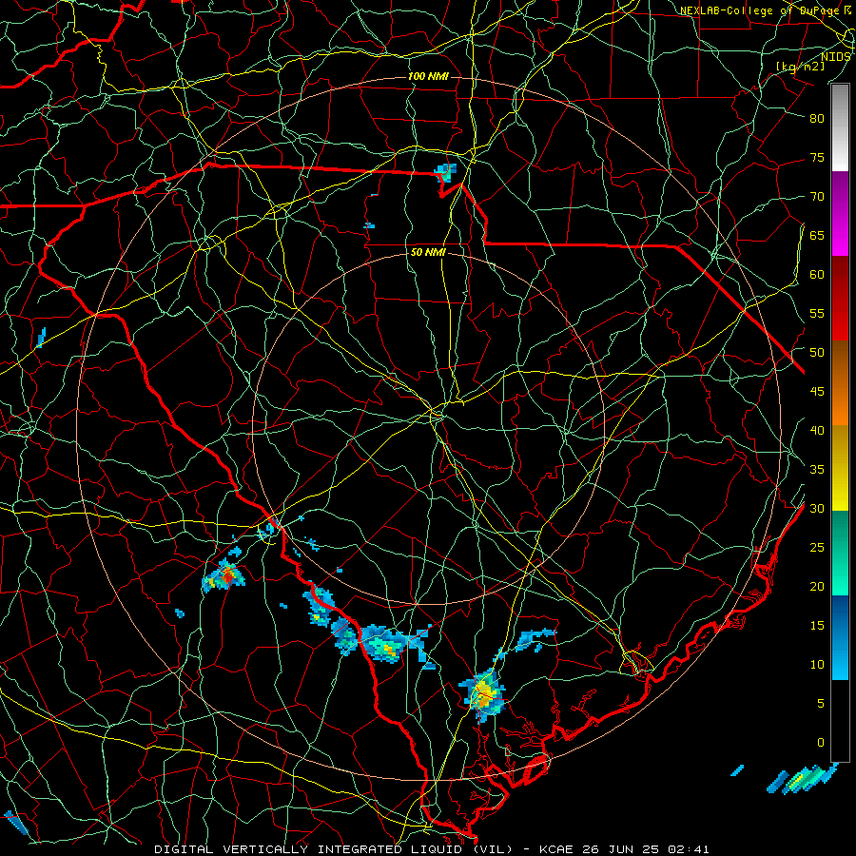
Task: Click the 0 value on the VIL scale
Action: coord(821,743)
